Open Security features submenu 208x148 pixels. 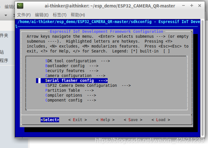tap(72, 71)
